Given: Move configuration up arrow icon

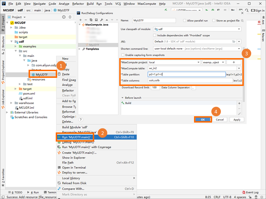Looking at the screenshot, I should coord(107,20).
